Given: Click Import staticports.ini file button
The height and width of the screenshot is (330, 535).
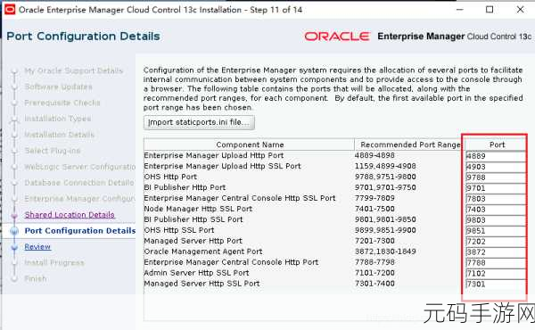Looking at the screenshot, I should coord(199,122).
